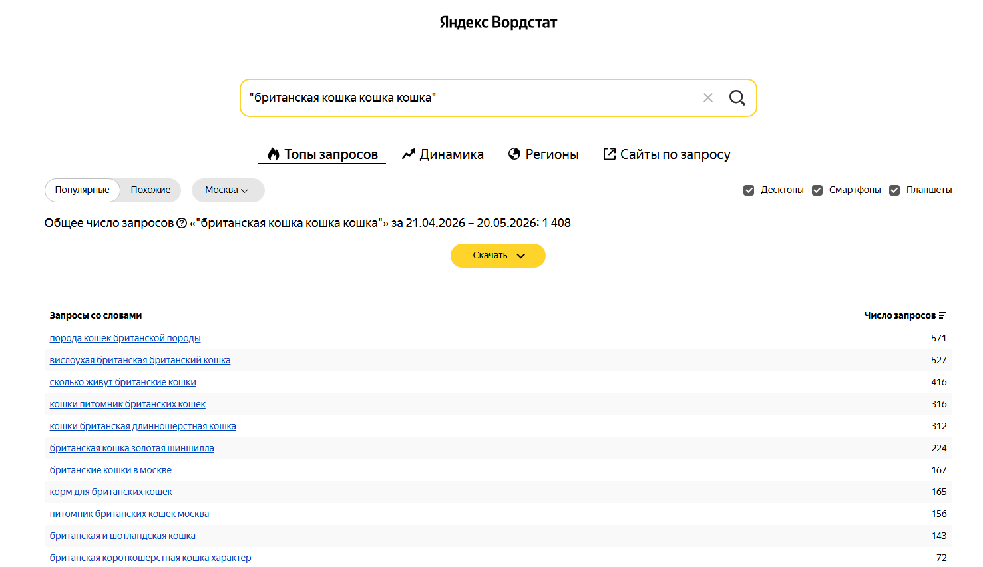
Task: Click inside the search query input field
Action: pyautogui.click(x=469, y=98)
